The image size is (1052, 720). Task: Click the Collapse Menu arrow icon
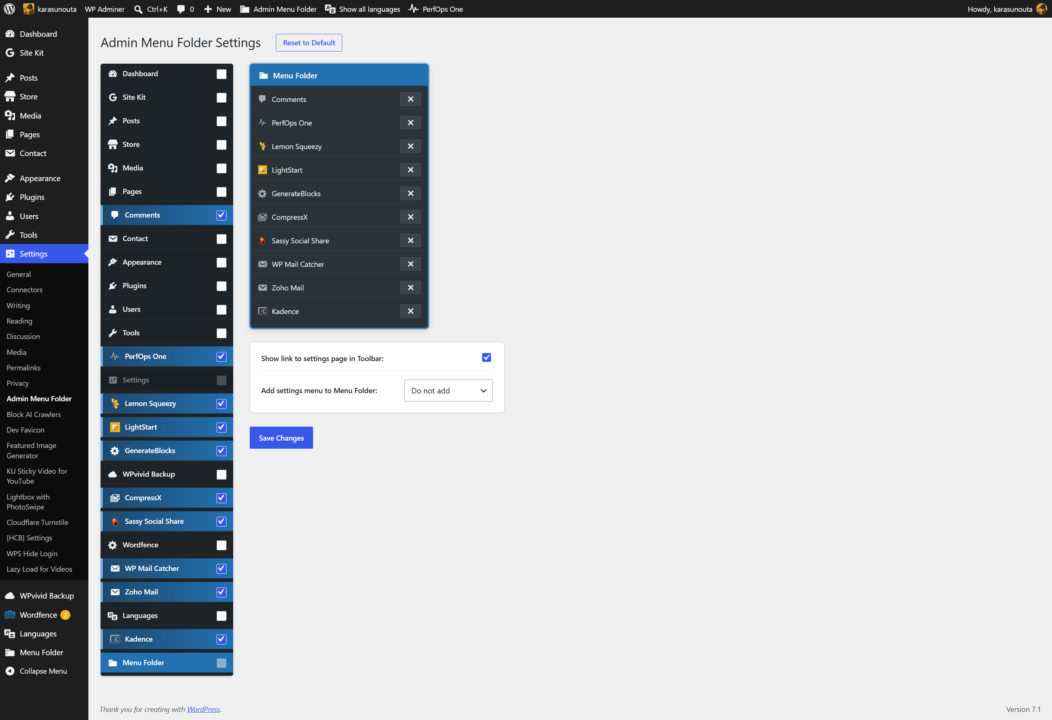[x=10, y=671]
